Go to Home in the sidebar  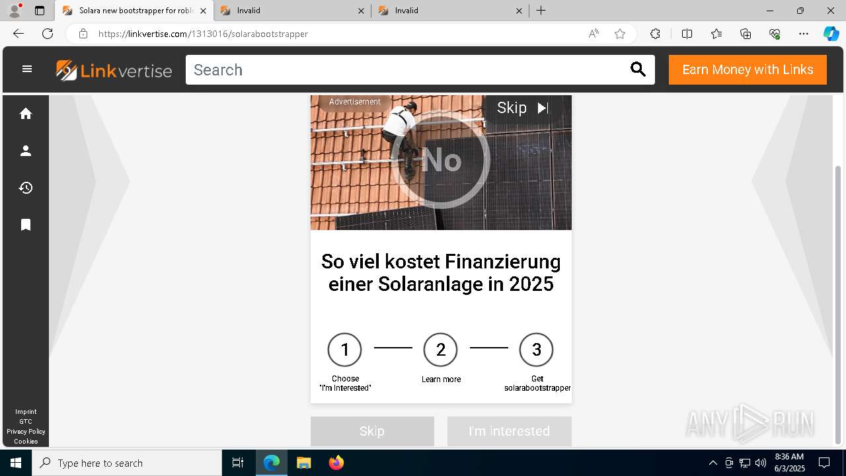pos(26,114)
